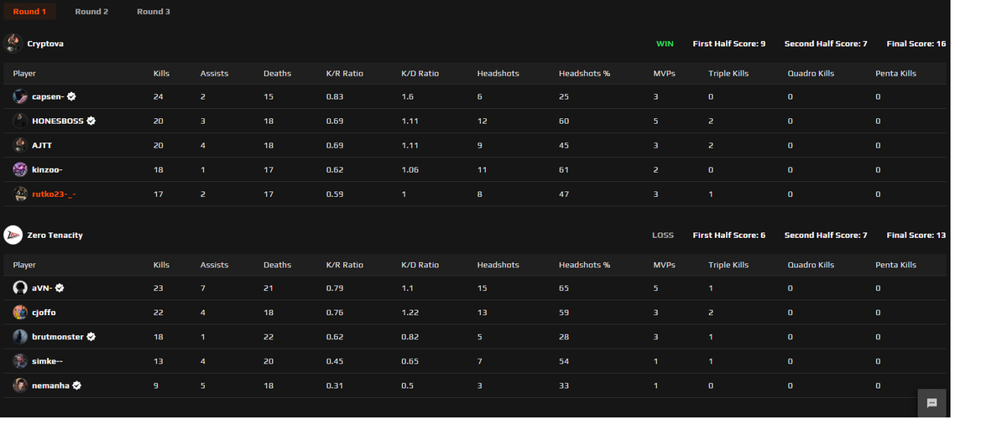Open capsen- player profile link
The width and height of the screenshot is (1007, 424).
click(48, 97)
